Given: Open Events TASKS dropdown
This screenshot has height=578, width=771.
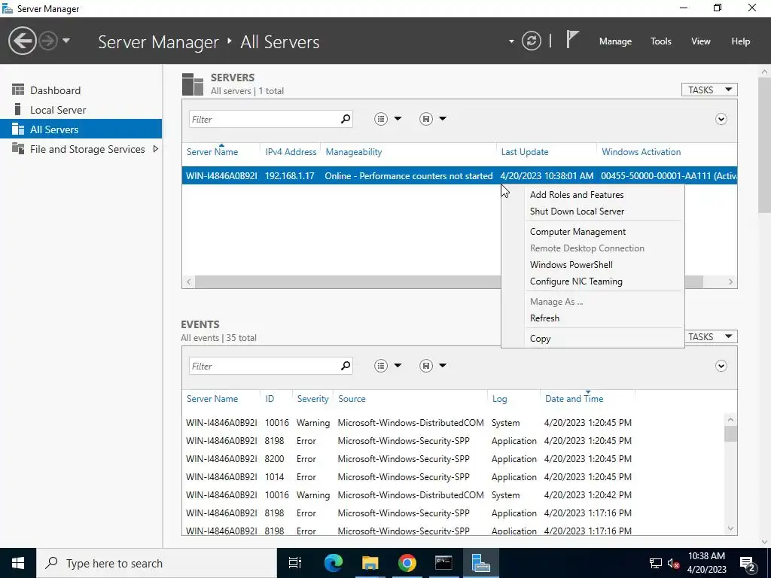Looking at the screenshot, I should coord(709,336).
